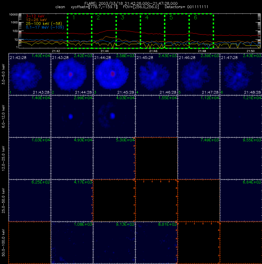Click the 21:48 time axis label

[202, 51]
